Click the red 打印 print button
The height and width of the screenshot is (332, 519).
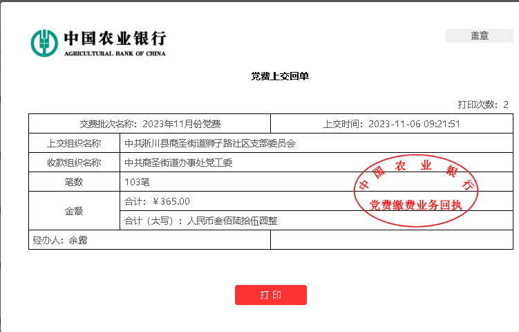pos(271,295)
